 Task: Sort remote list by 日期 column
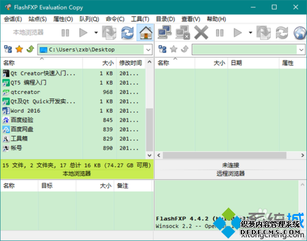(253, 63)
